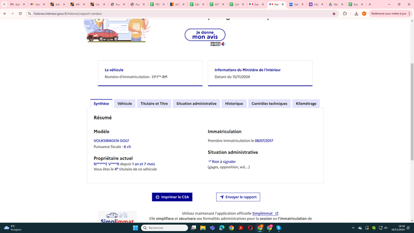
Task: Open the Chrome extensions puzzle icon
Action: tap(345, 13)
